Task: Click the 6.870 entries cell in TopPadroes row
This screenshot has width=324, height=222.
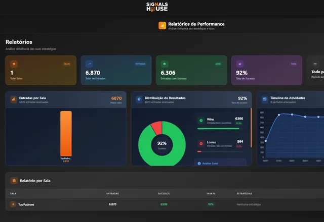Action: [x=112, y=204]
